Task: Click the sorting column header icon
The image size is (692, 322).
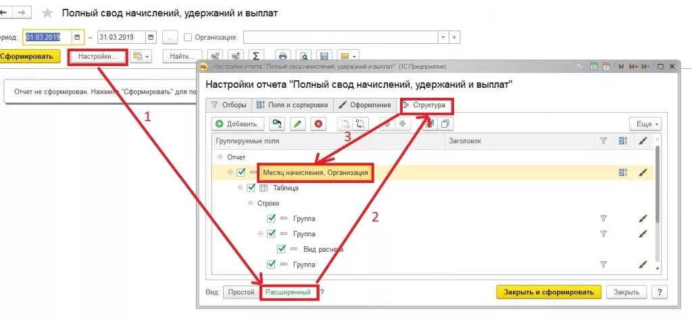Action: (623, 141)
